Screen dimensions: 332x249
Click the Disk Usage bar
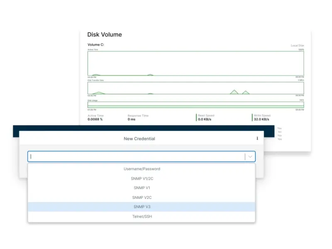pyautogui.click(x=195, y=105)
